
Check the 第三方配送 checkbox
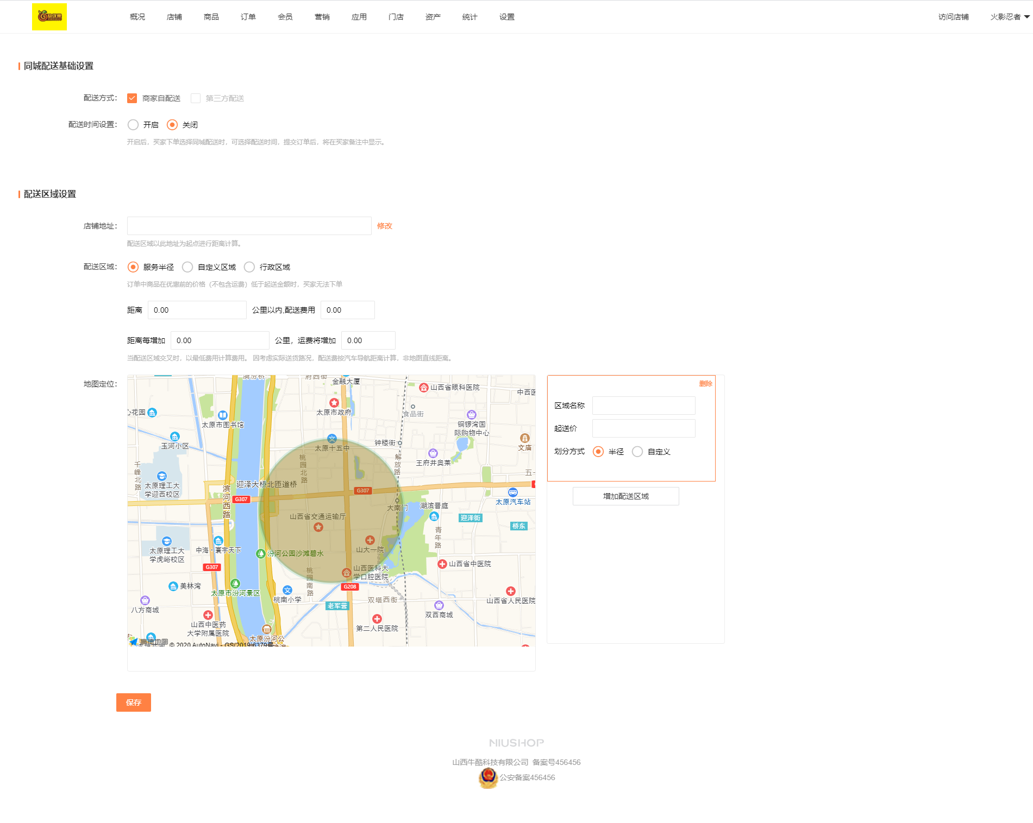[x=196, y=98]
